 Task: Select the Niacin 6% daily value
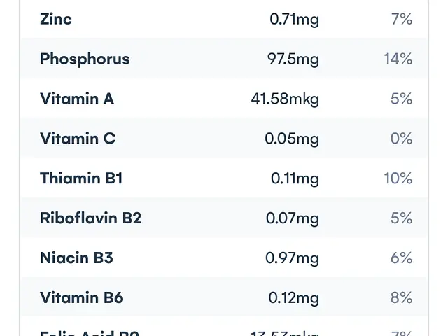401,258
